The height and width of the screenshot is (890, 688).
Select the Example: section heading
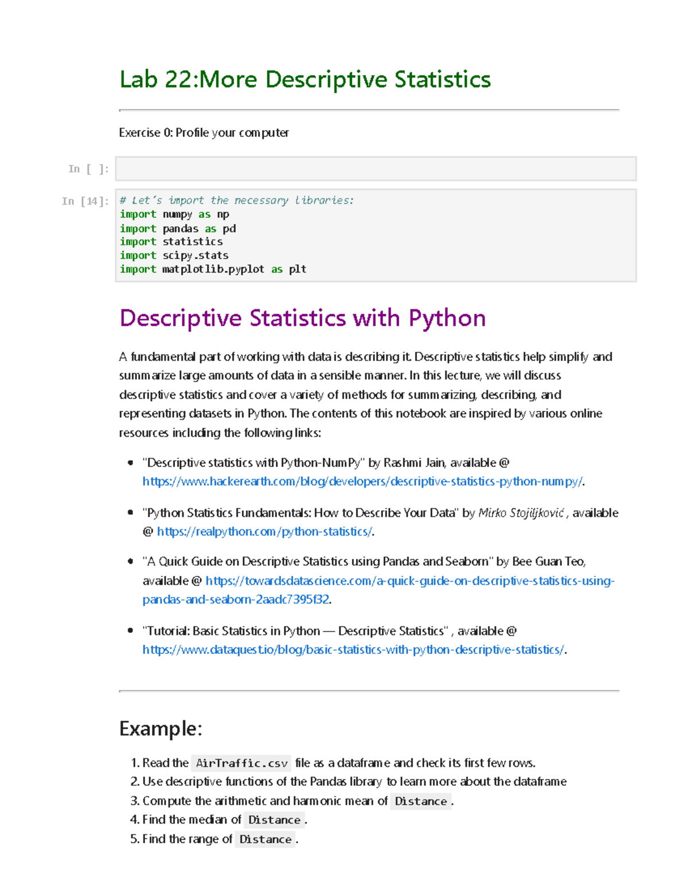pos(161,728)
